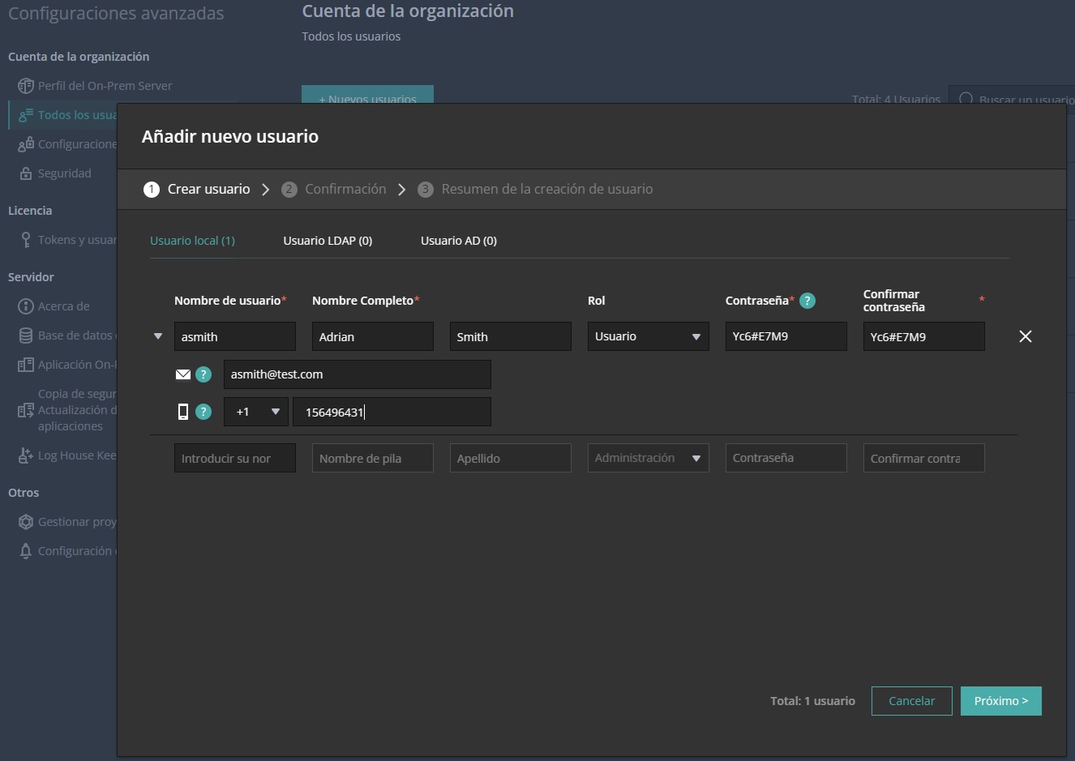Go to Confirmación step
Image resolution: width=1075 pixels, height=761 pixels.
coord(334,189)
